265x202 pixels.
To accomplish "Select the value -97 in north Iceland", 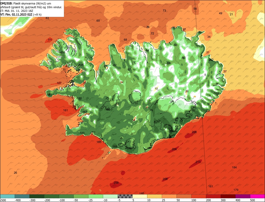I will click(x=129, y=70).
